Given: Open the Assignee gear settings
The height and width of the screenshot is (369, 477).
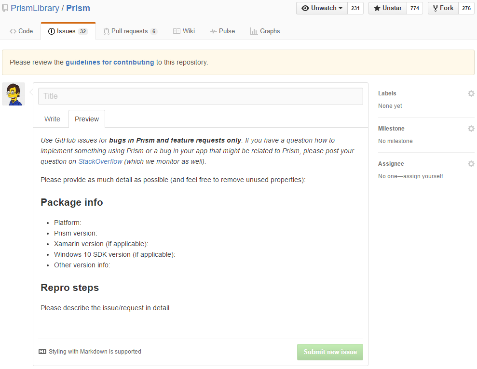Looking at the screenshot, I should pyautogui.click(x=471, y=164).
